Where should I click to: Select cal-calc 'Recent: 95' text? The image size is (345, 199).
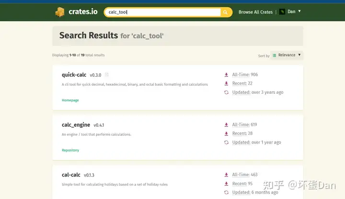tap(242, 184)
